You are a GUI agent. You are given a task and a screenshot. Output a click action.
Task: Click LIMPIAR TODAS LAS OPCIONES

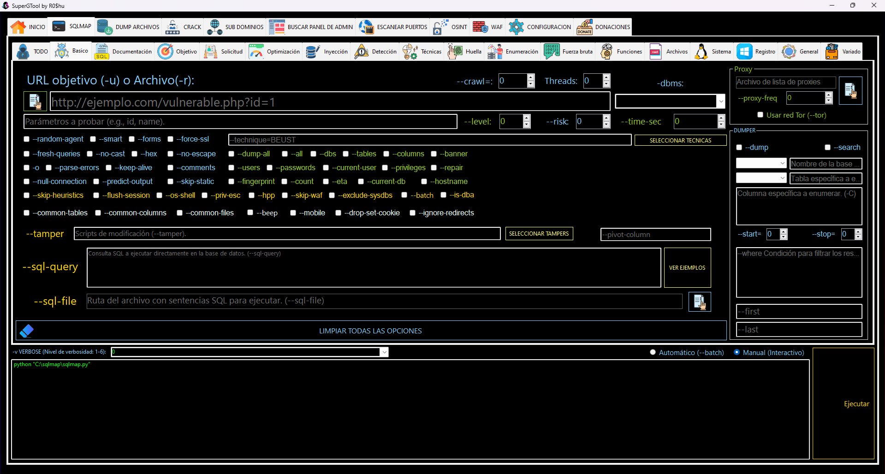[370, 331]
